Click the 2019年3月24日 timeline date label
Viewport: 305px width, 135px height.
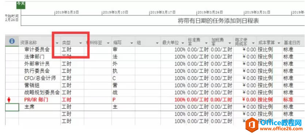tap(210, 12)
